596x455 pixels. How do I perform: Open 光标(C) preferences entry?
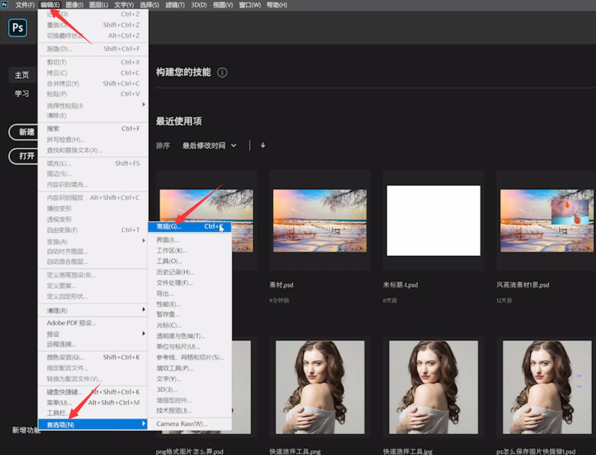click(x=190, y=325)
